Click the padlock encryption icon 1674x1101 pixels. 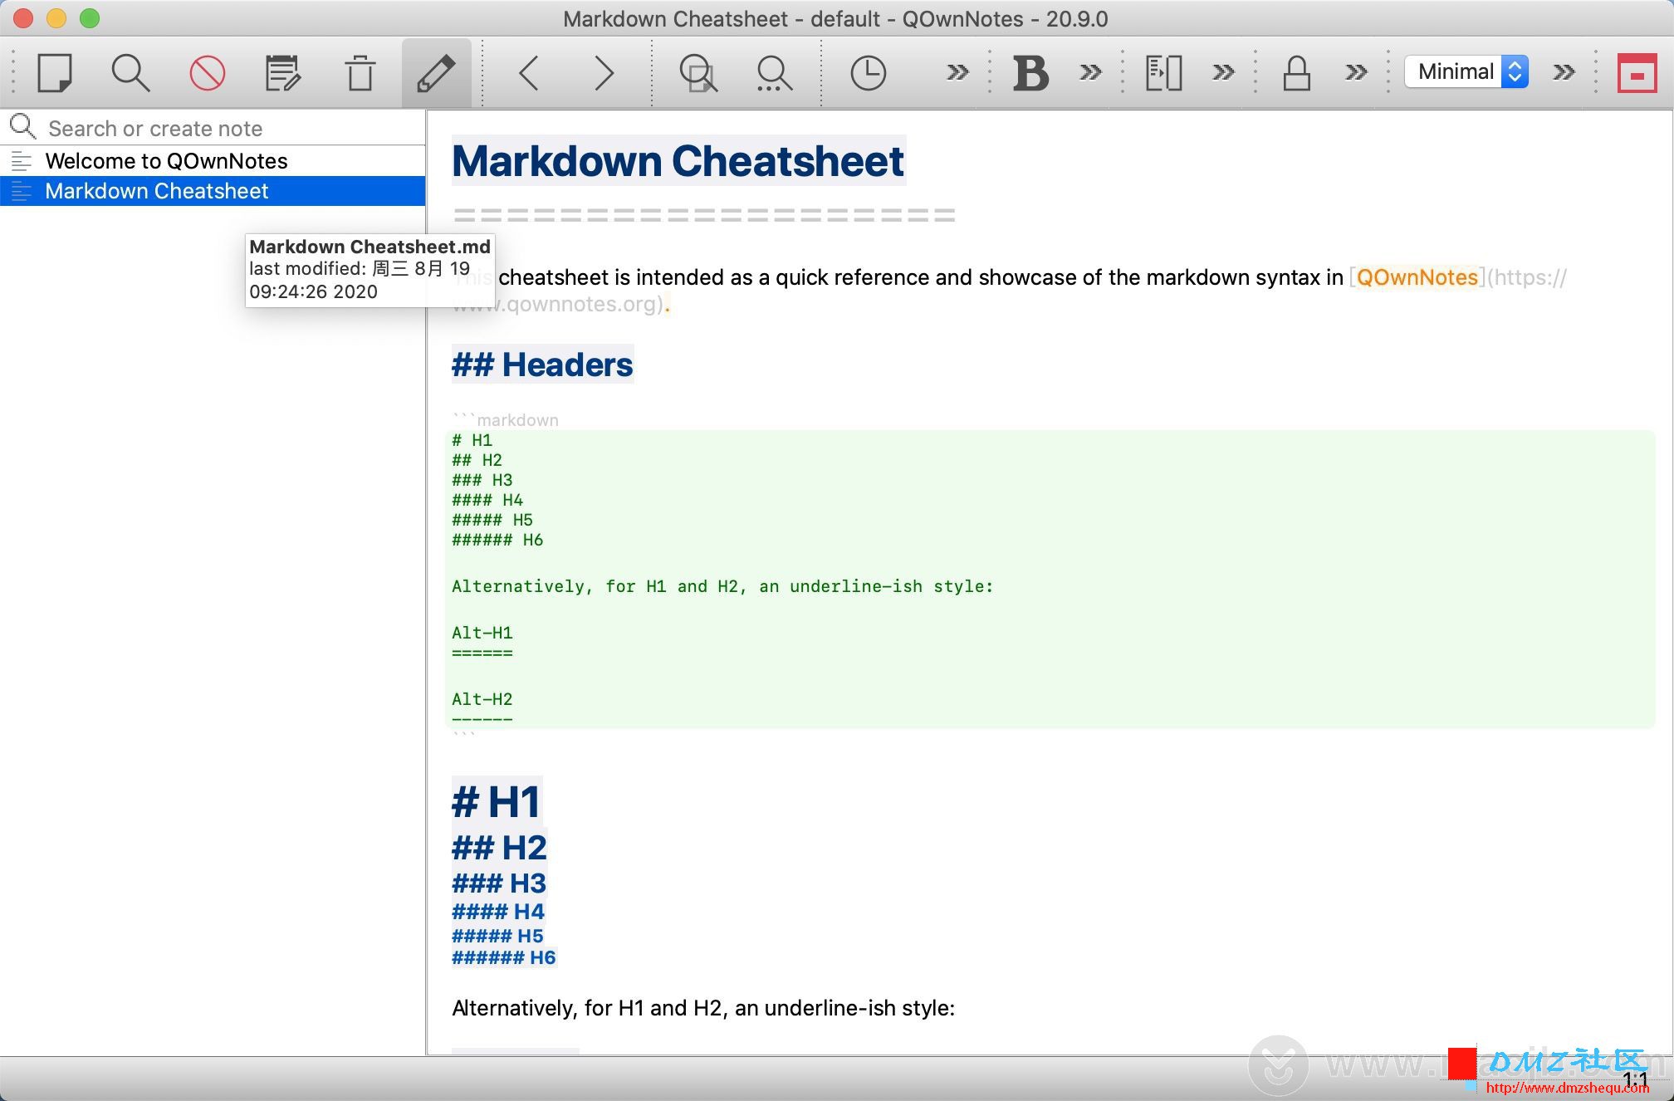coord(1296,72)
